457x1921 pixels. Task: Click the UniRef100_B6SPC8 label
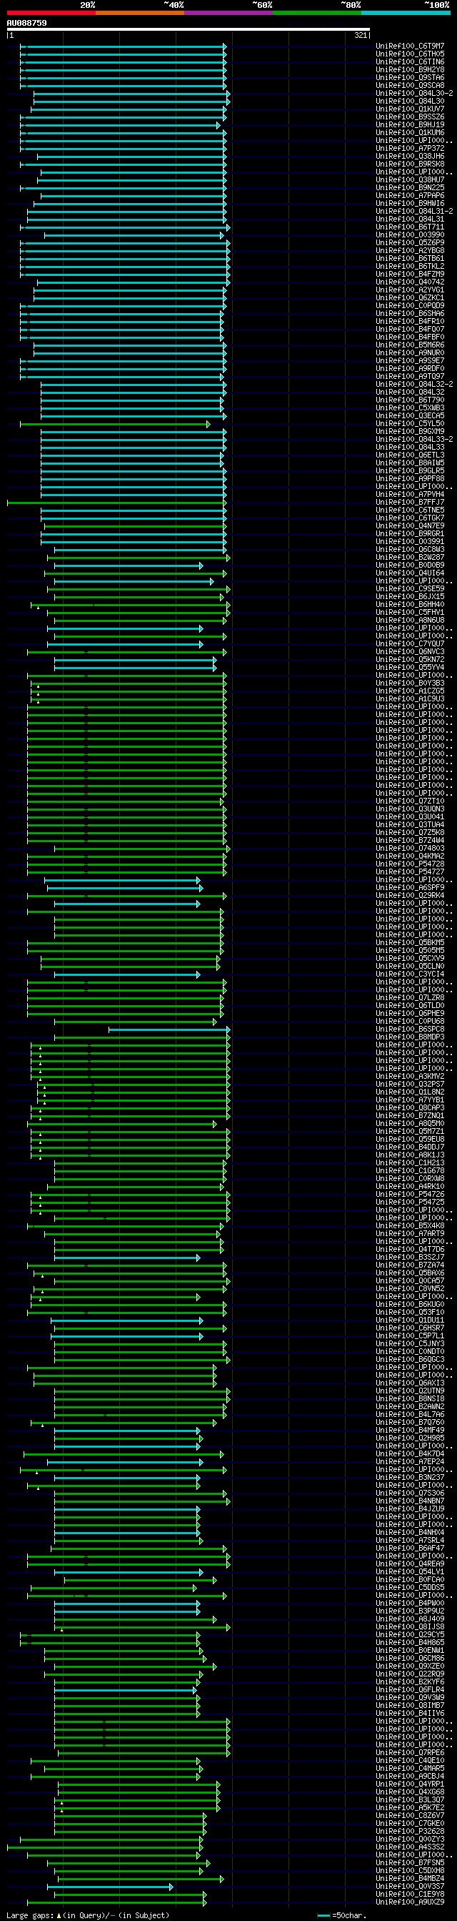[410, 1029]
